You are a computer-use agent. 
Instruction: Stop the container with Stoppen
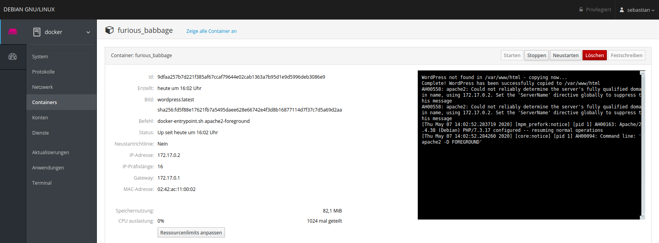click(x=537, y=55)
